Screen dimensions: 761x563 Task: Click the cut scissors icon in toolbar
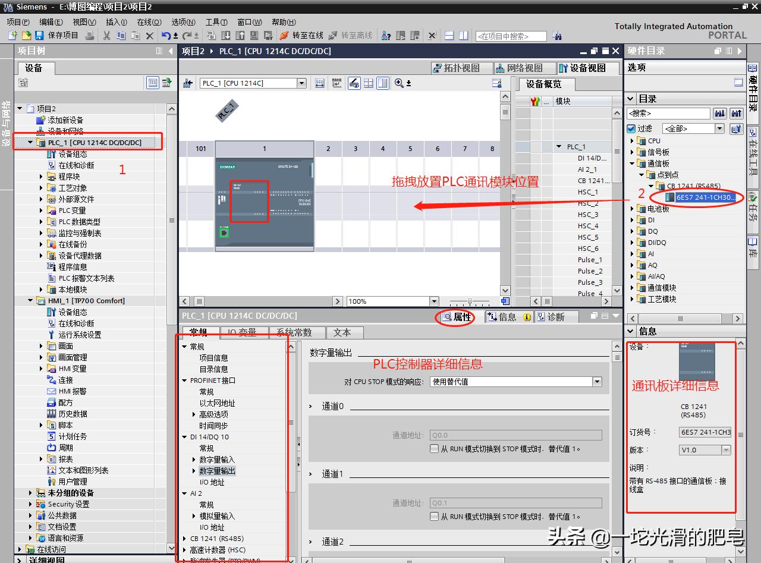pyautogui.click(x=106, y=36)
